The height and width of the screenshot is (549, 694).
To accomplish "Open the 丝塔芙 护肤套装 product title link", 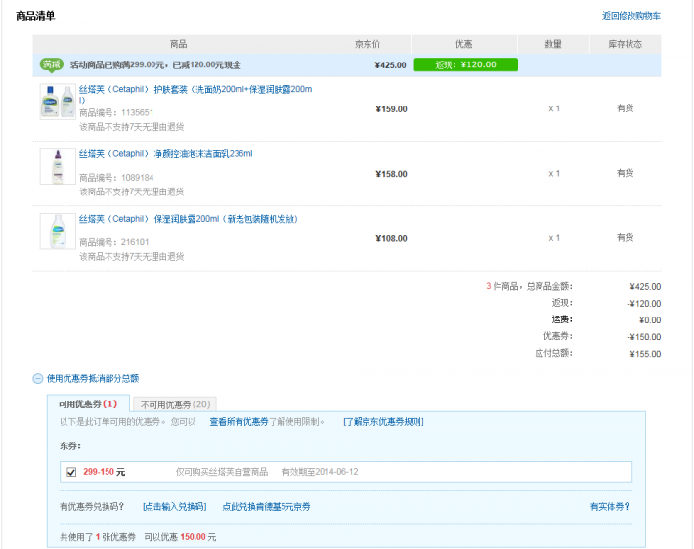I will pos(195,90).
